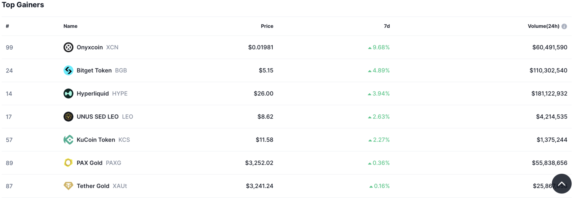Click the Bitget Token logo icon
The width and height of the screenshot is (577, 201).
68,70
